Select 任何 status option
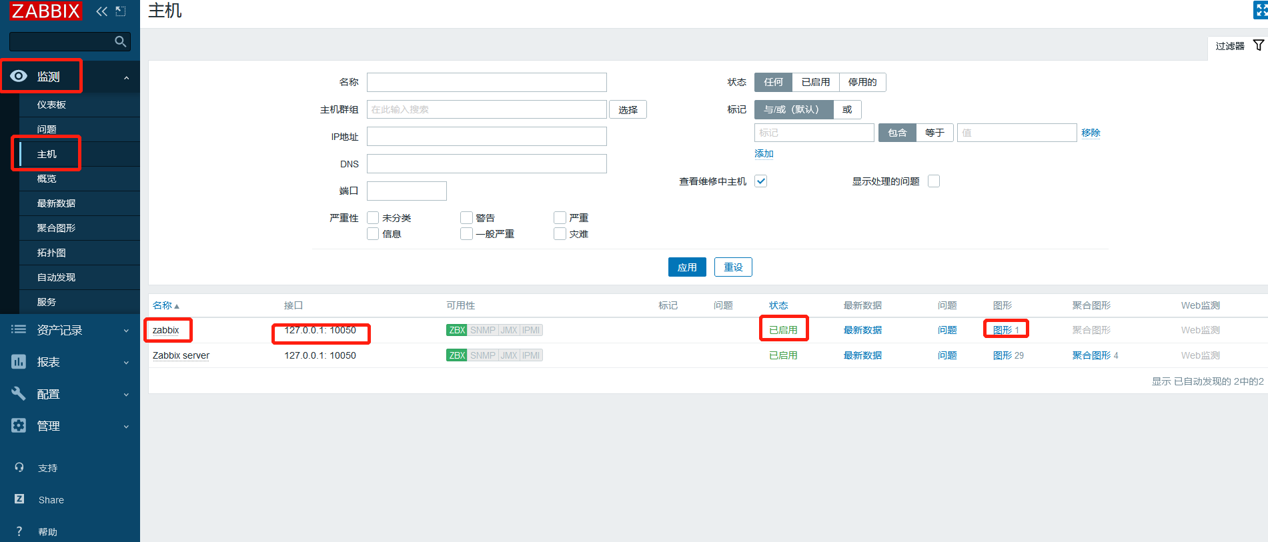Image resolution: width=1268 pixels, height=542 pixels. coord(773,82)
